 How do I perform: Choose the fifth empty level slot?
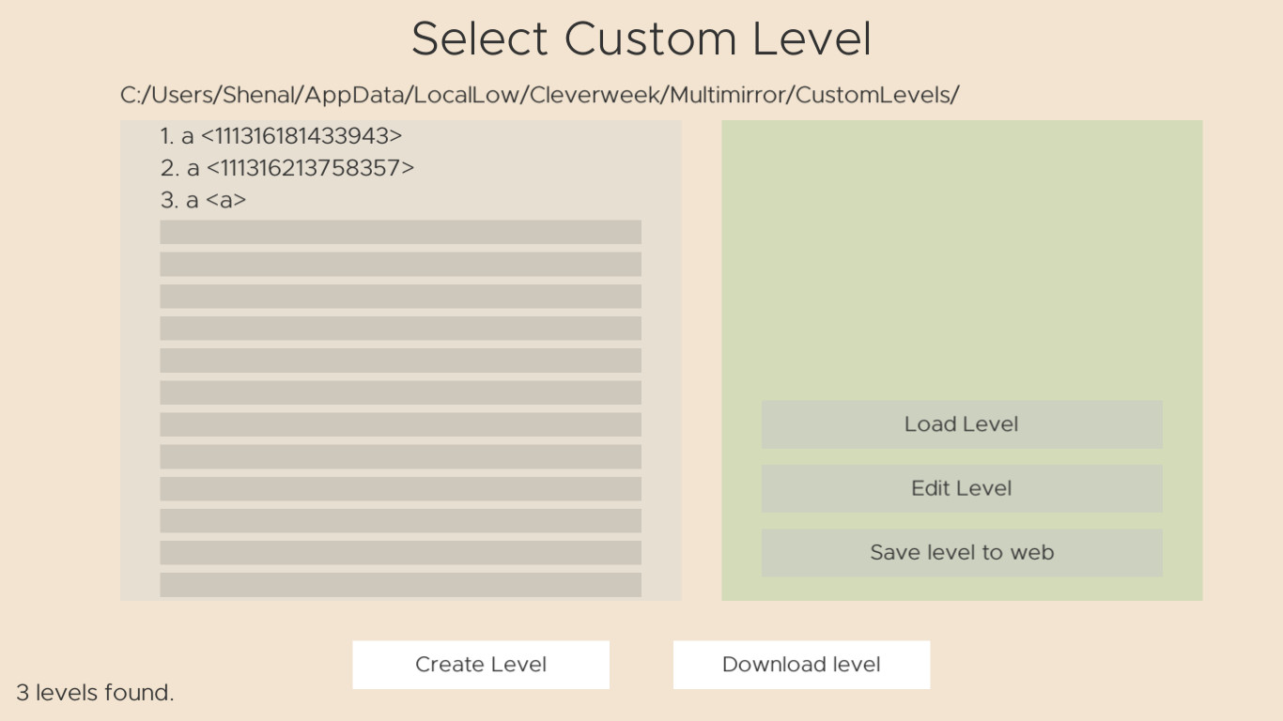pyautogui.click(x=400, y=360)
